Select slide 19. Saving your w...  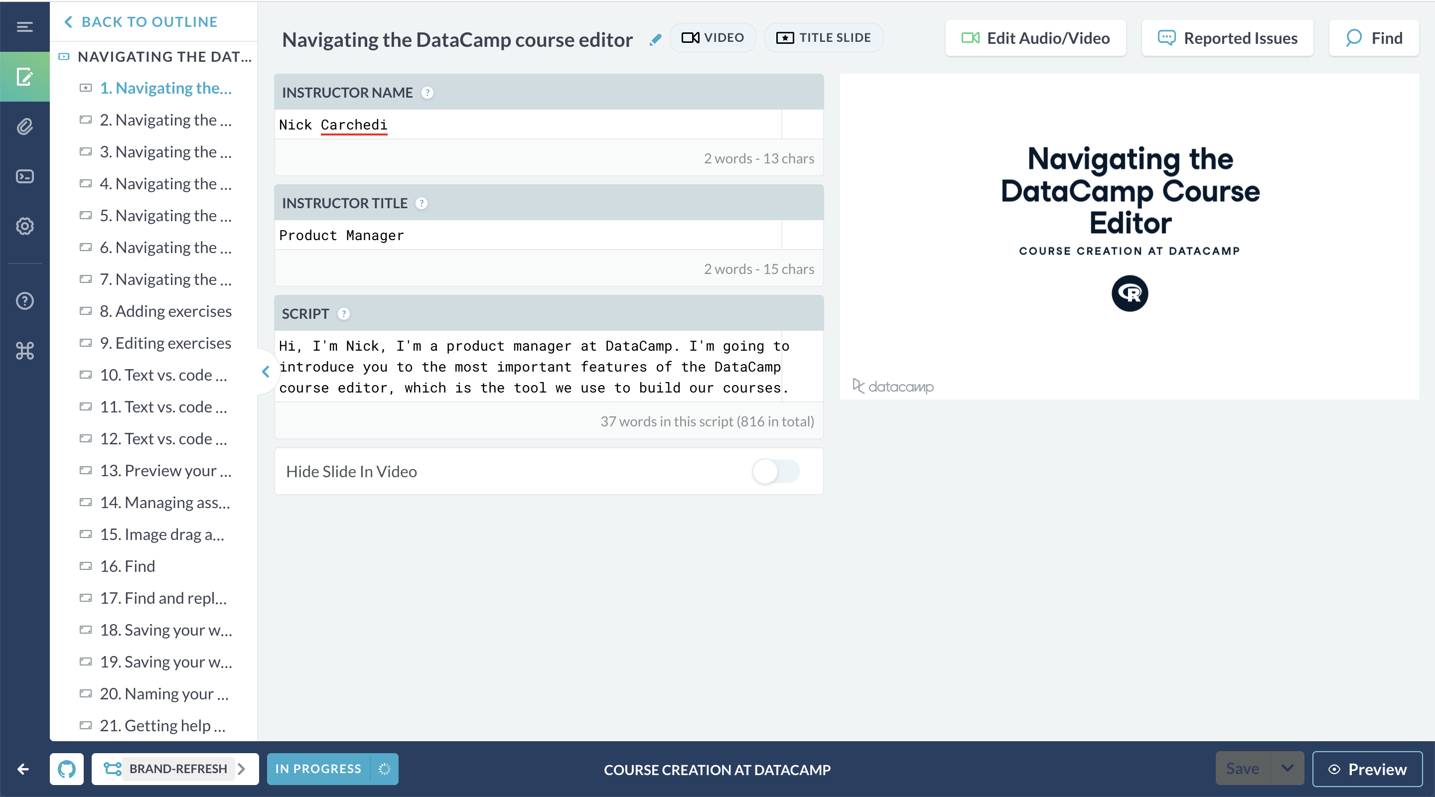pos(166,662)
